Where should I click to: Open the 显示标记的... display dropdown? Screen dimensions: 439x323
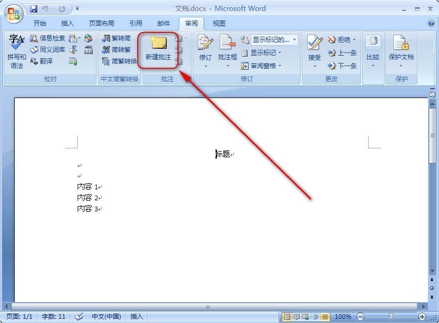tap(274, 40)
